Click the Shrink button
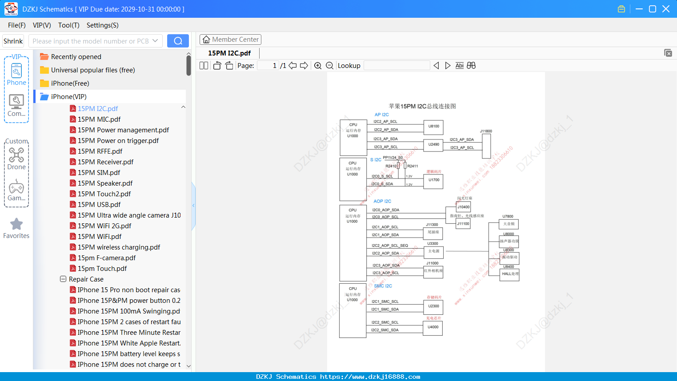The image size is (677, 381). [13, 41]
